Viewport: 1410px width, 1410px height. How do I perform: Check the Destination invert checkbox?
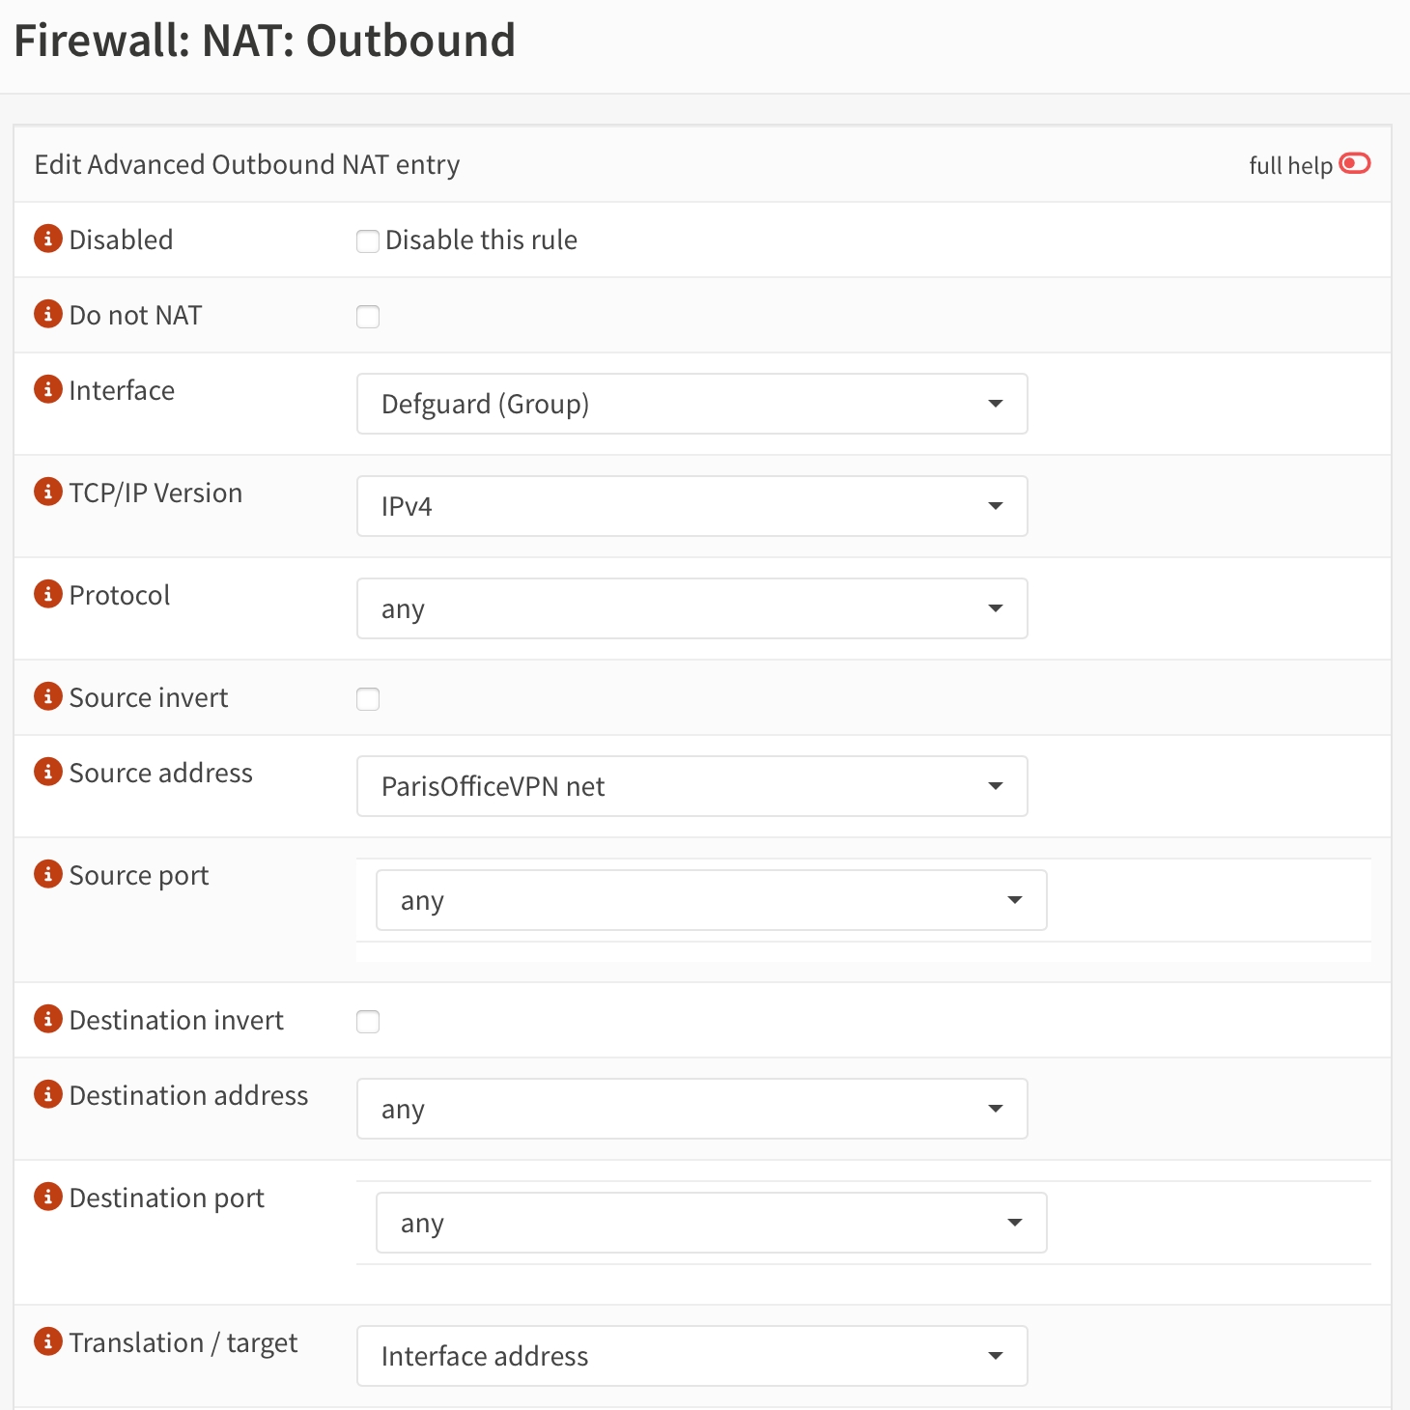pos(368,1021)
